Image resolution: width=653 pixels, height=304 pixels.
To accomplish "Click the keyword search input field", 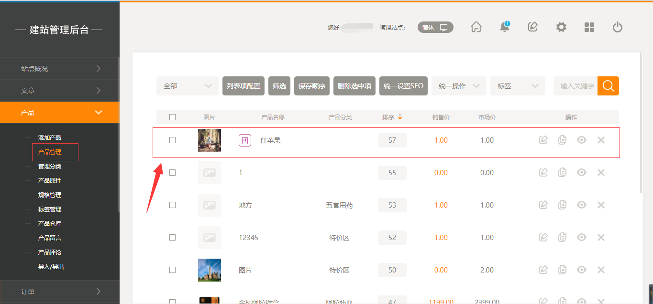I will coord(576,86).
